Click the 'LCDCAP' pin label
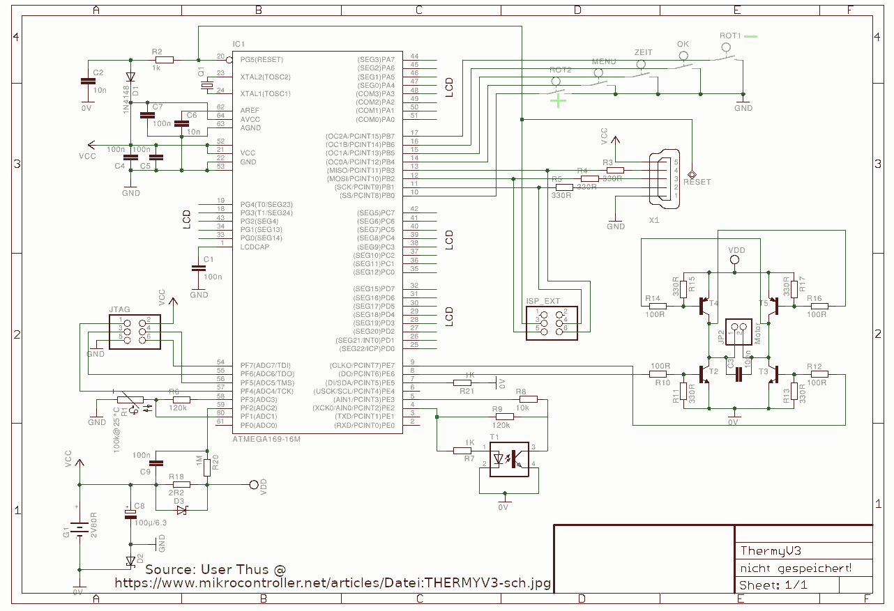The image size is (894, 611). coord(255,247)
